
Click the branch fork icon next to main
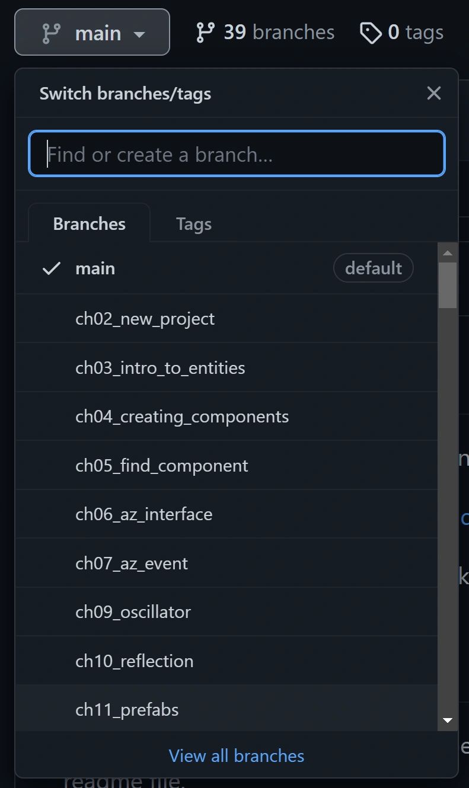click(52, 32)
